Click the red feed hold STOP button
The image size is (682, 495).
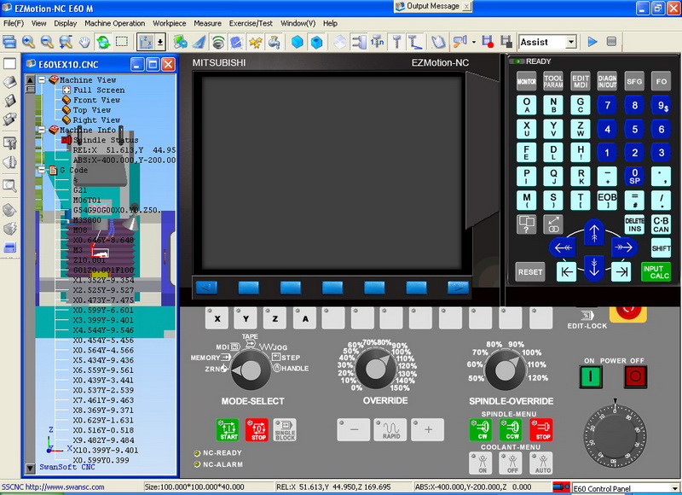(x=257, y=430)
